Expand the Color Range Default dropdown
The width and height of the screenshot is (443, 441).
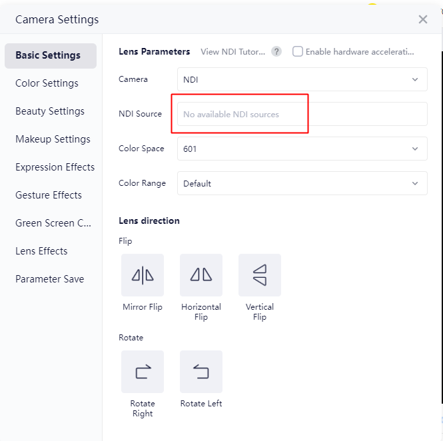pos(302,183)
